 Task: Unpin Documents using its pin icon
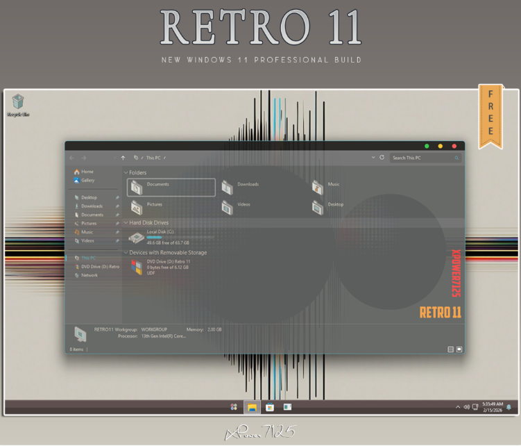(117, 215)
